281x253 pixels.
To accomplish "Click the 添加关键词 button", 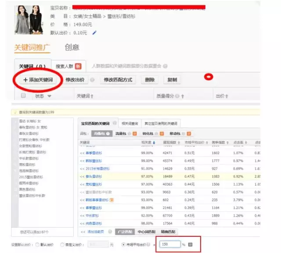I will click(38, 80).
